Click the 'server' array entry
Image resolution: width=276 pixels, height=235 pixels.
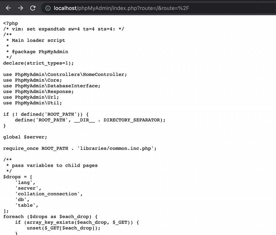pyautogui.click(x=28, y=188)
